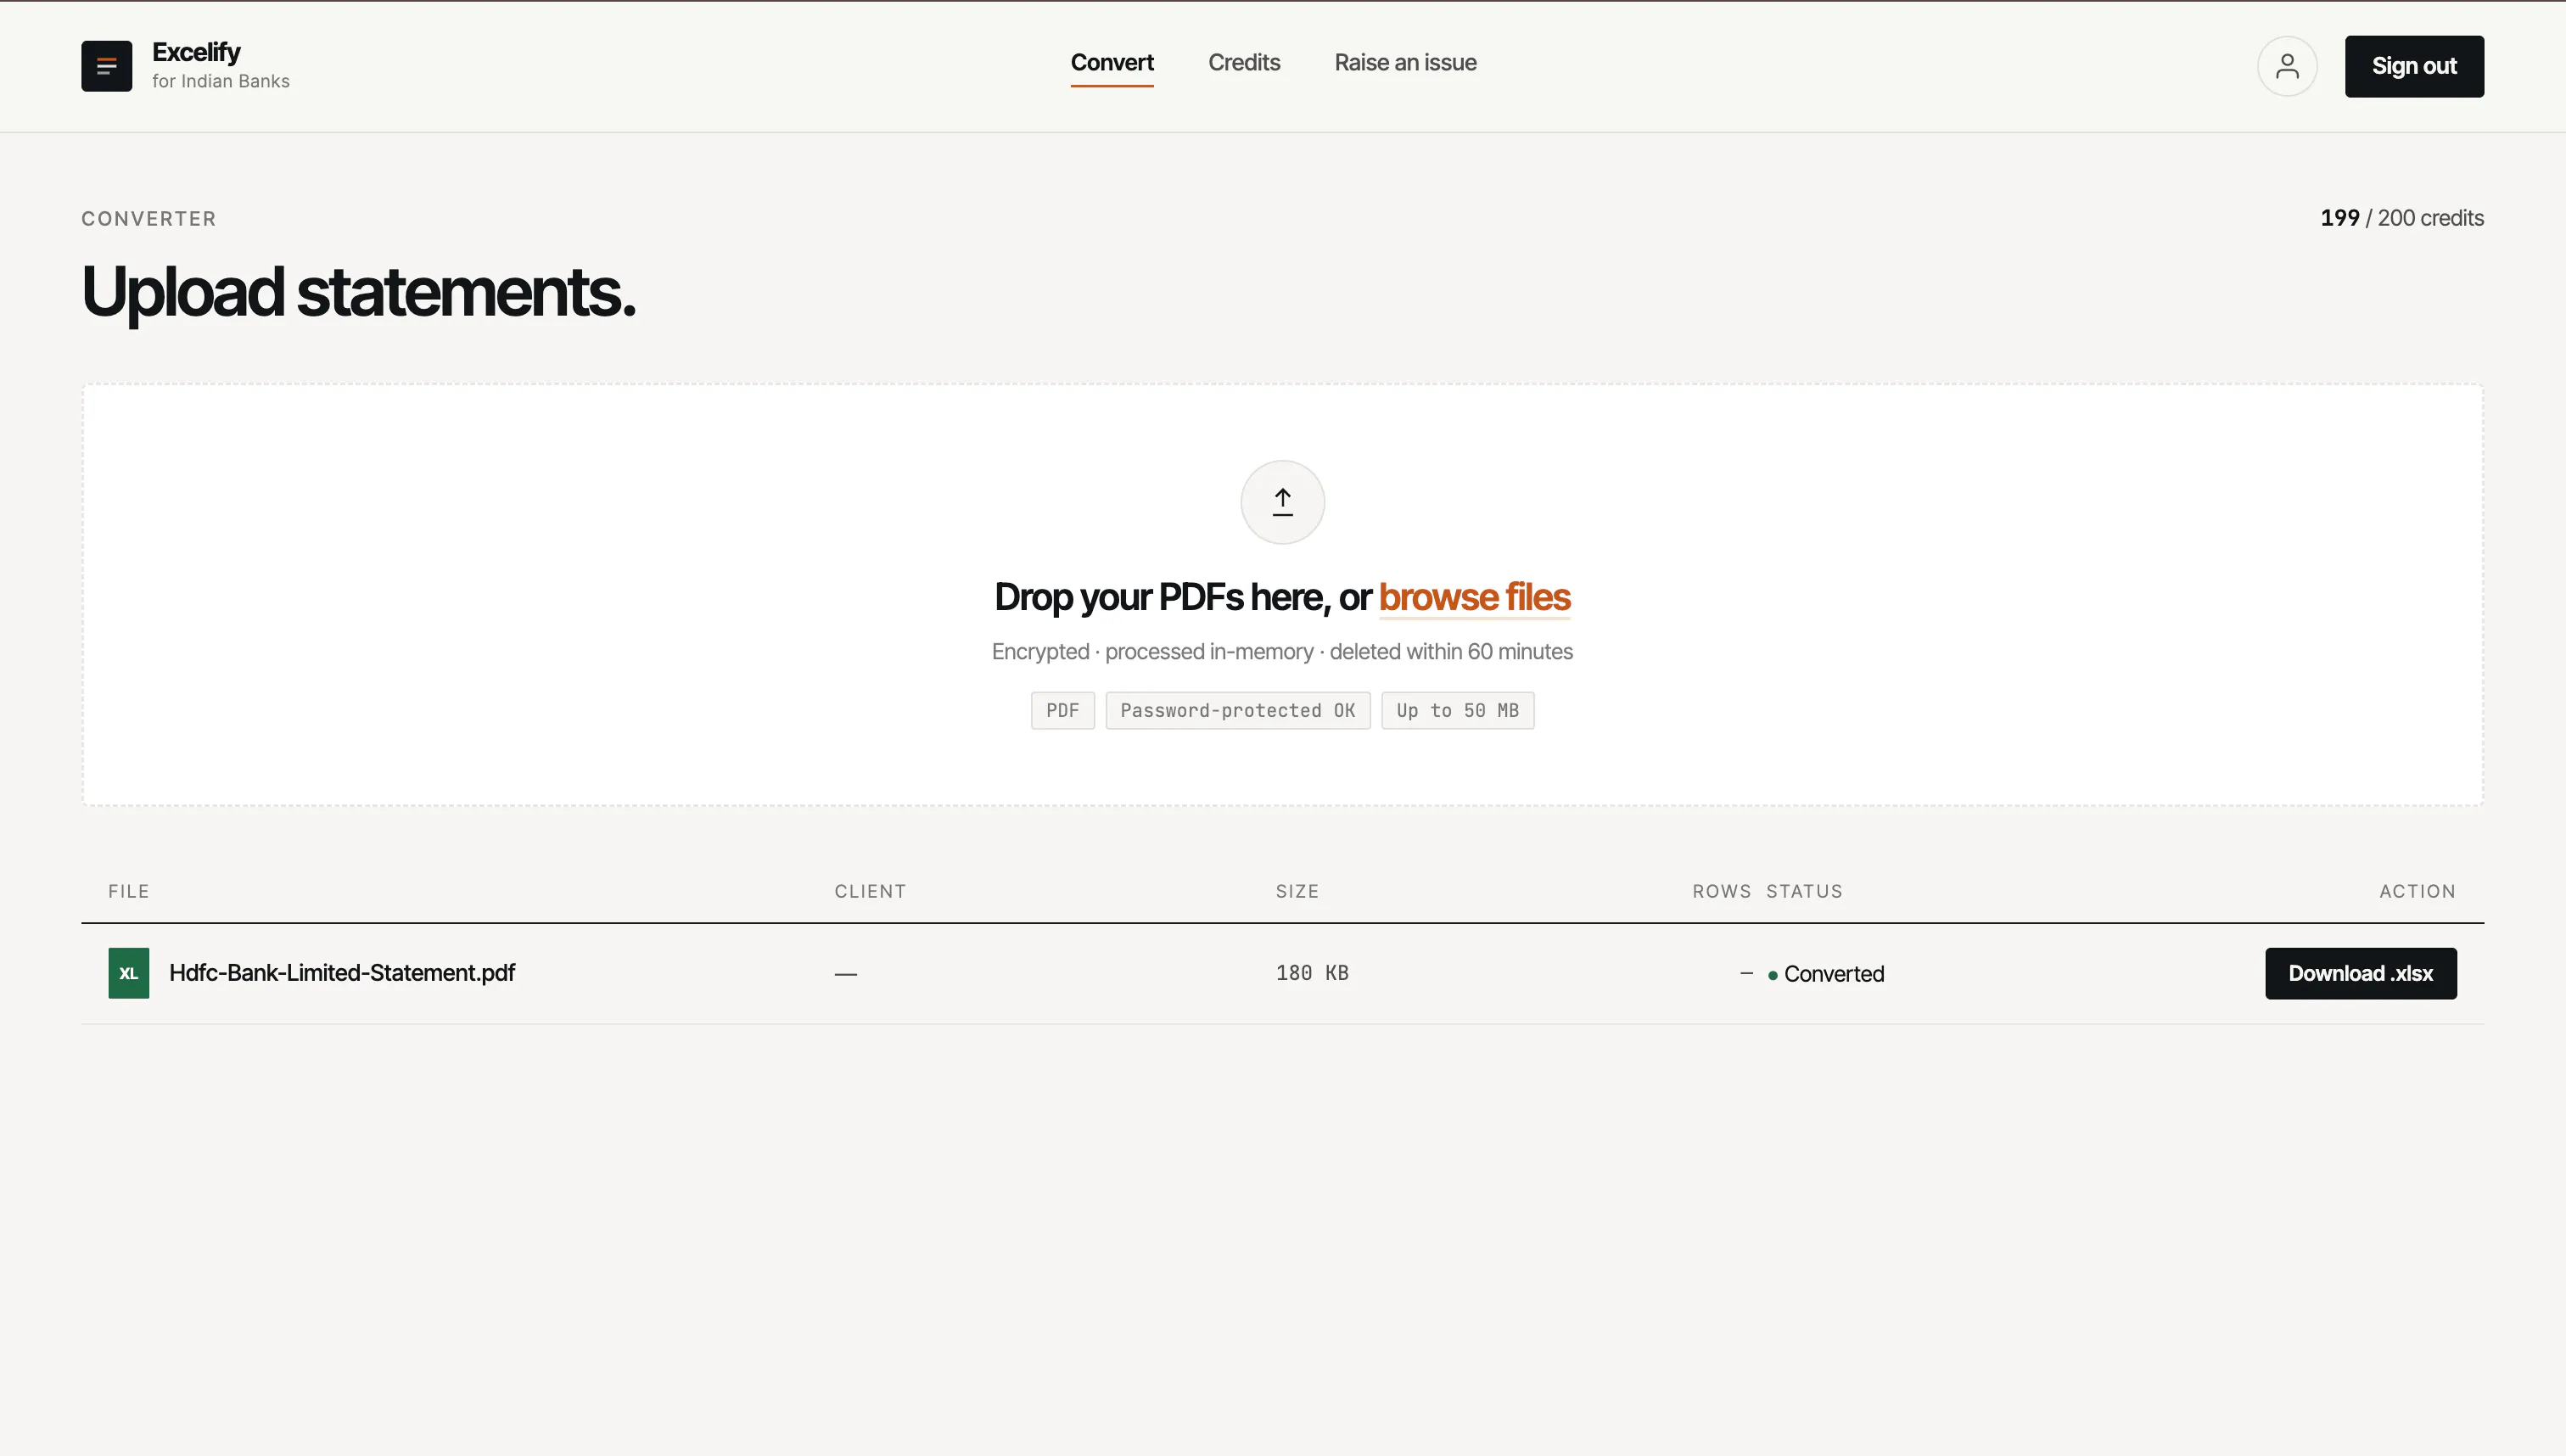The height and width of the screenshot is (1456, 2566).
Task: Click the STATUS column header
Action: coord(1804,891)
